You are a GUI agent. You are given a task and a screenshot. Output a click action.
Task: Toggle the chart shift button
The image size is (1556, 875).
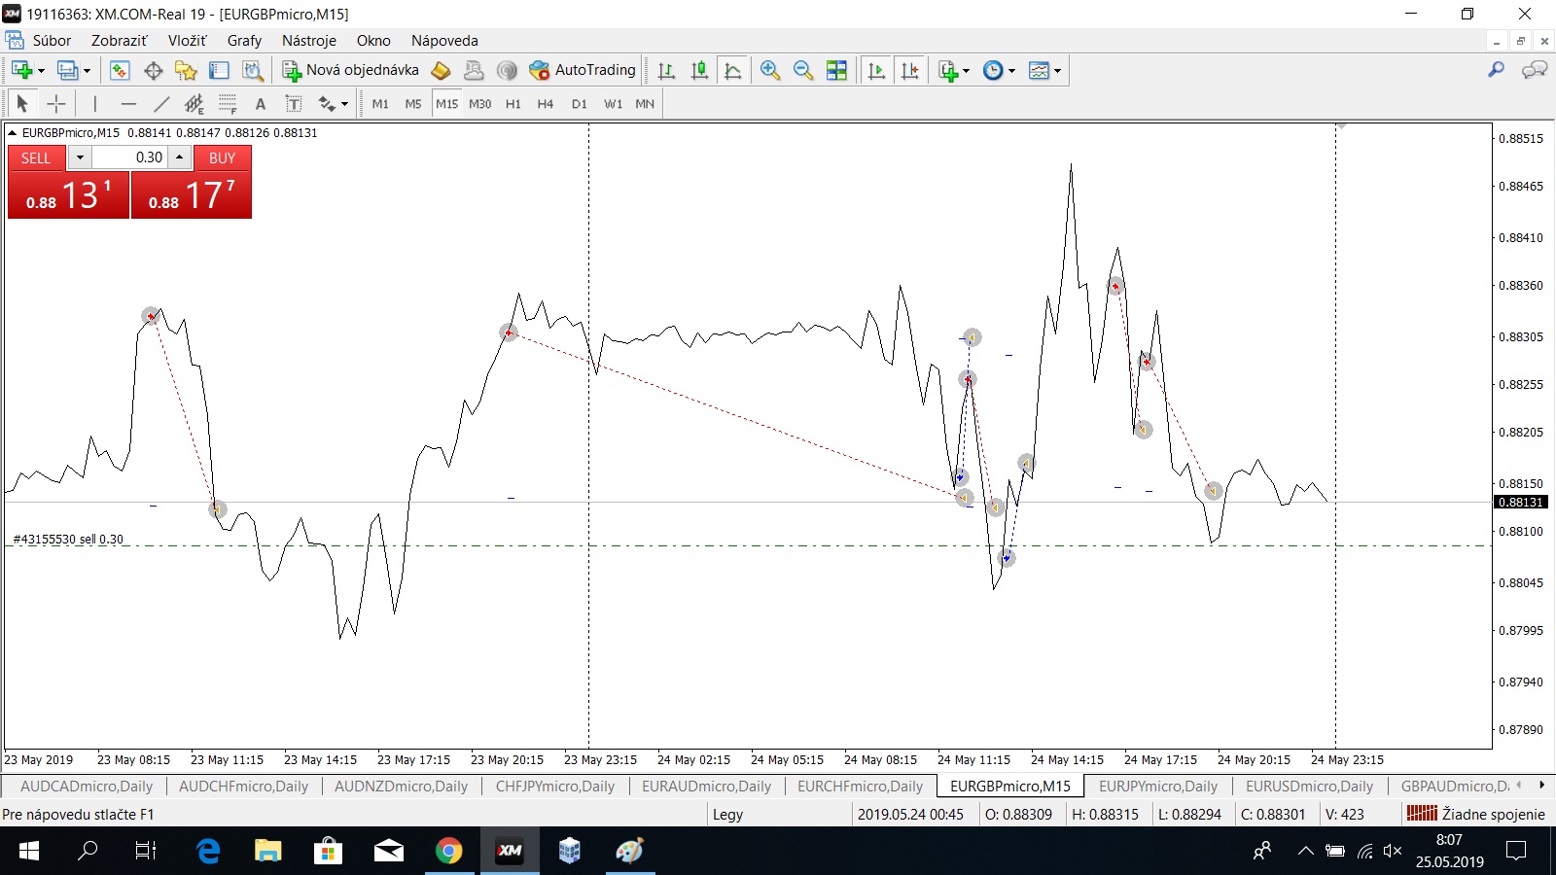pos(909,70)
